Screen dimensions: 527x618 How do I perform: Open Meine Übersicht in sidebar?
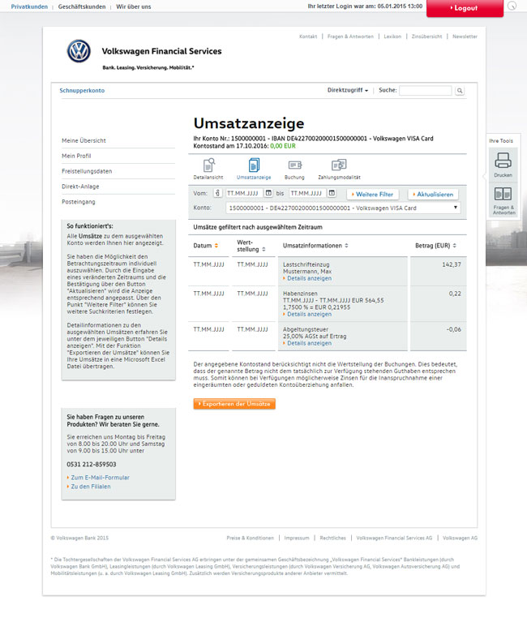84,140
